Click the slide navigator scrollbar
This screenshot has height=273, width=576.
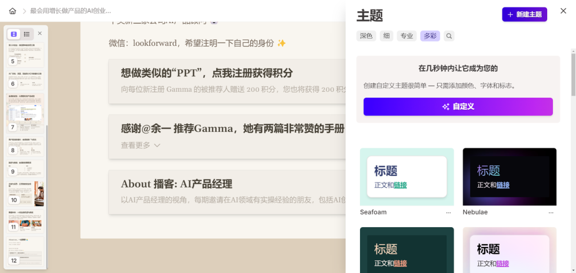(46, 197)
